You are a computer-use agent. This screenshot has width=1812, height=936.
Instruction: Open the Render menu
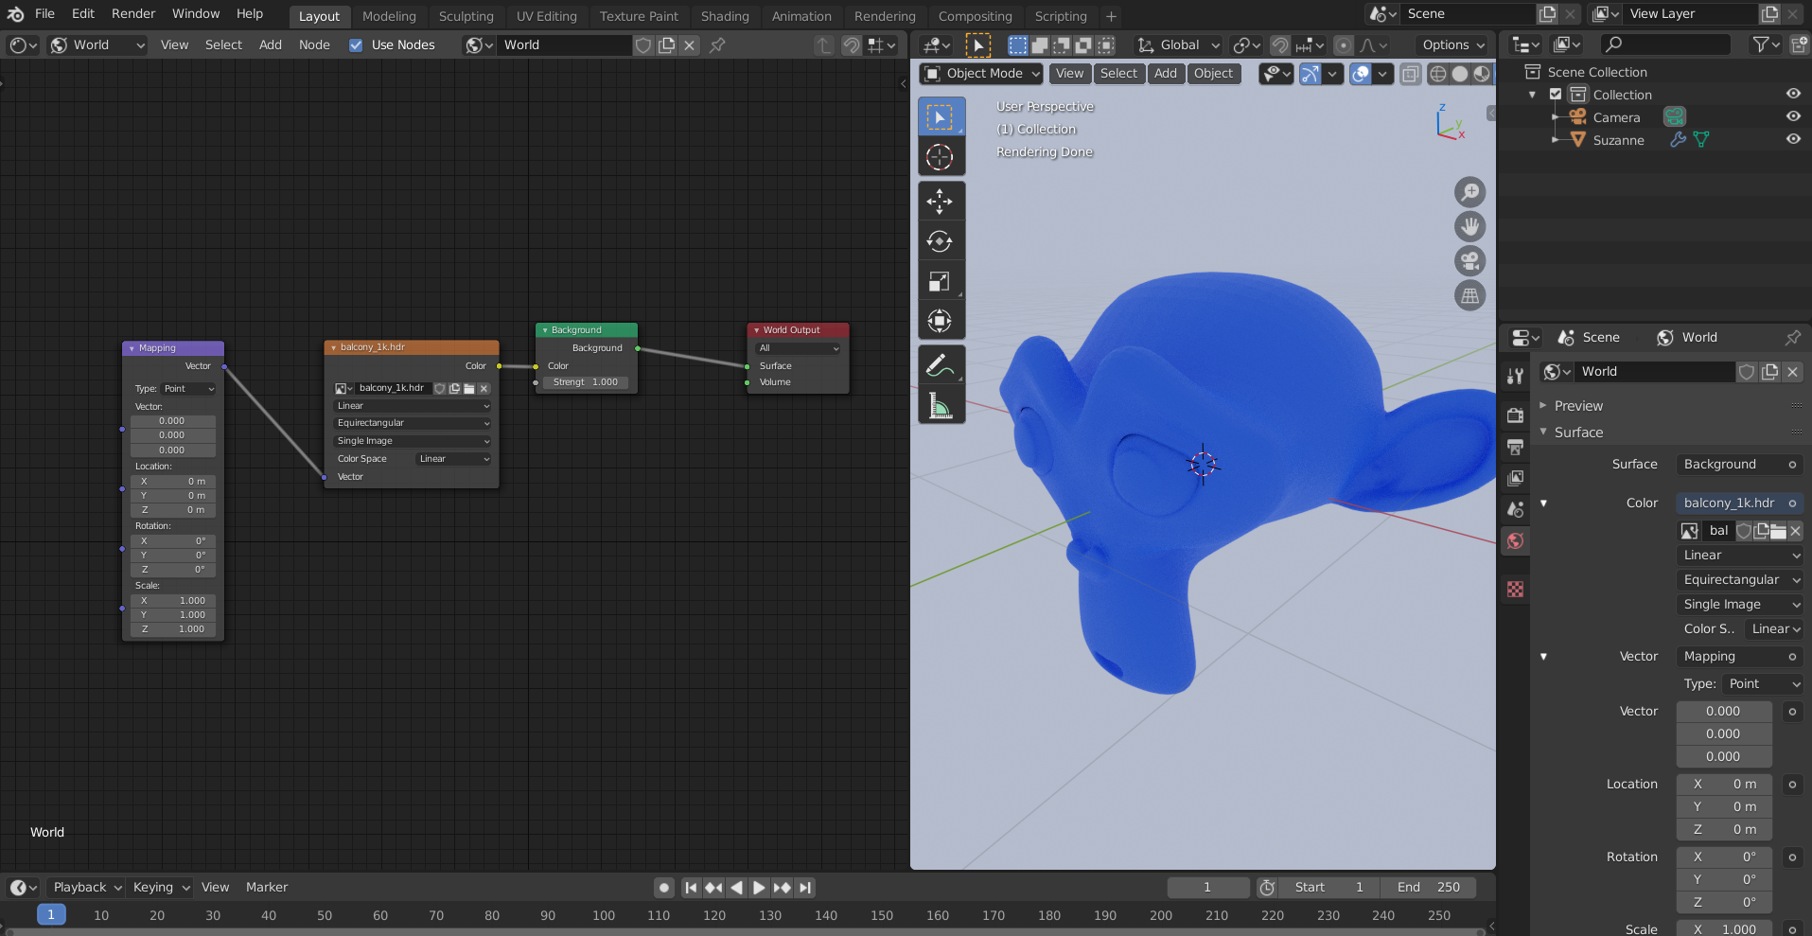click(x=133, y=14)
